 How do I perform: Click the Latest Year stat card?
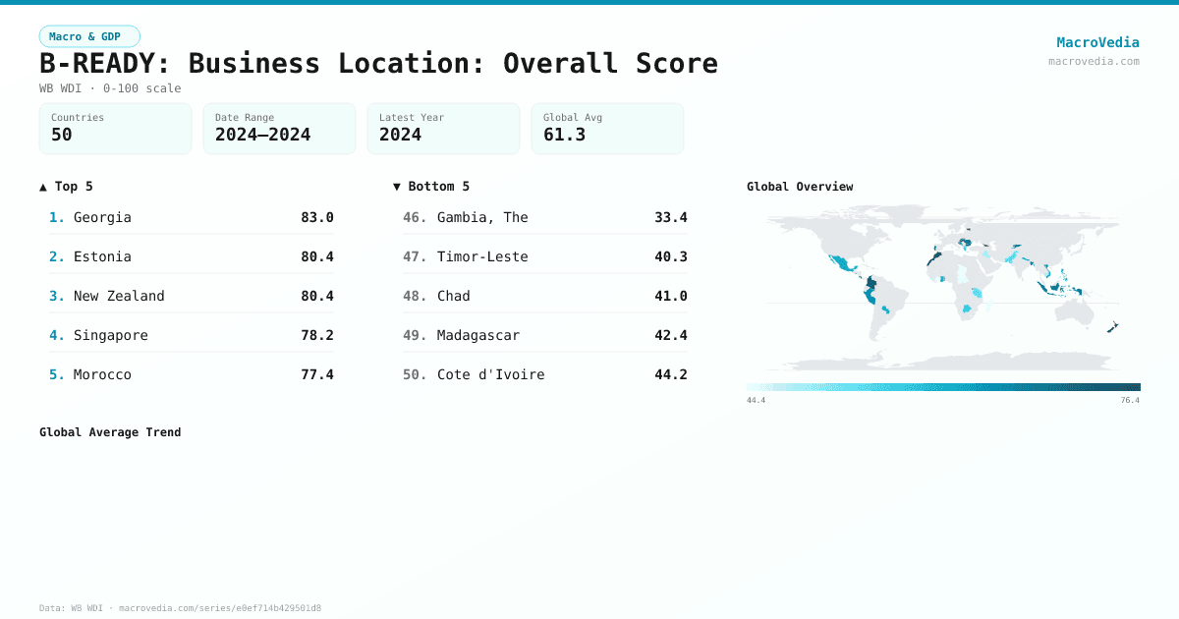tap(443, 129)
